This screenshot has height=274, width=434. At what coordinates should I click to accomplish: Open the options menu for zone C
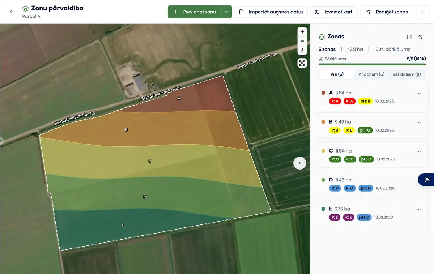(418, 151)
